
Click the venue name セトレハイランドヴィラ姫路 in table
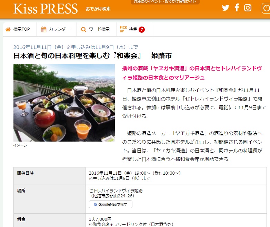116,190
